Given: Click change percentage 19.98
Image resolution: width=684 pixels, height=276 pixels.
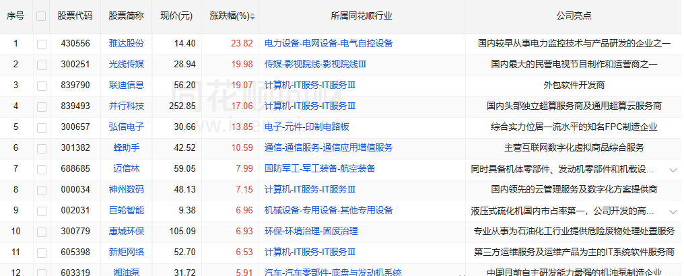Looking at the screenshot, I should click(x=242, y=64).
